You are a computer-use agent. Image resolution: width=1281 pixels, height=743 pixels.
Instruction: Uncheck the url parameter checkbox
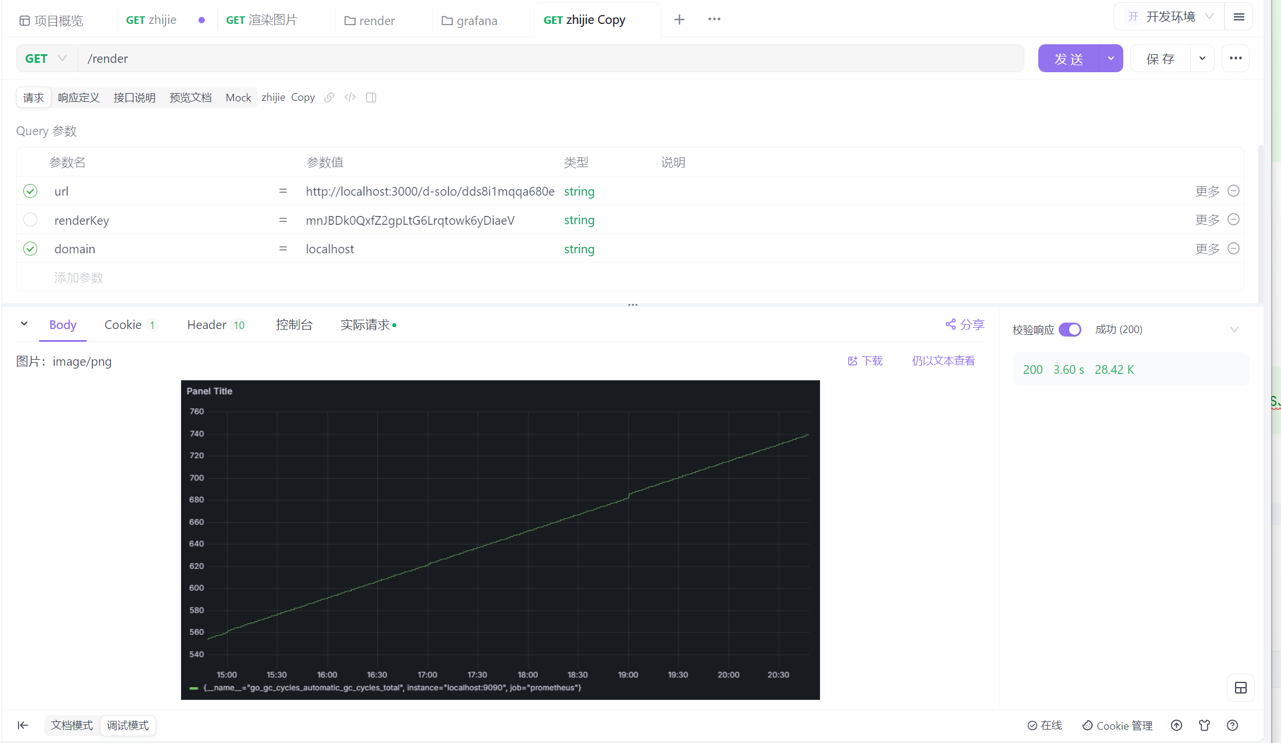[30, 191]
